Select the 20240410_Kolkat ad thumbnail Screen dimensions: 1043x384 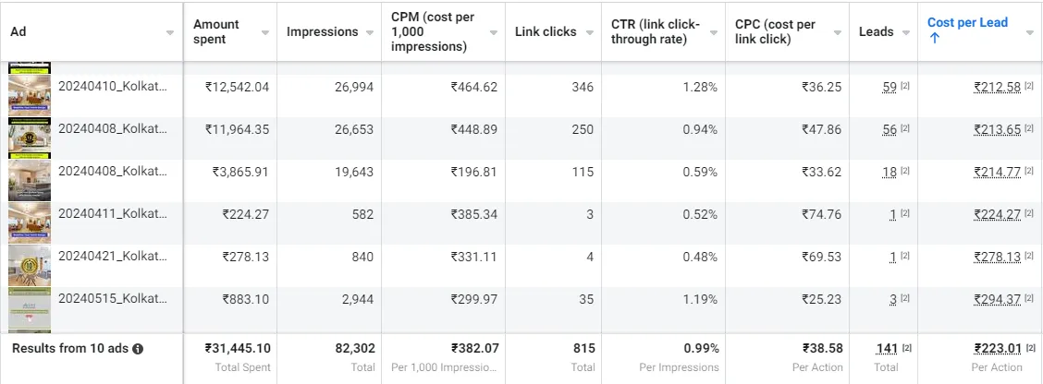coord(30,96)
